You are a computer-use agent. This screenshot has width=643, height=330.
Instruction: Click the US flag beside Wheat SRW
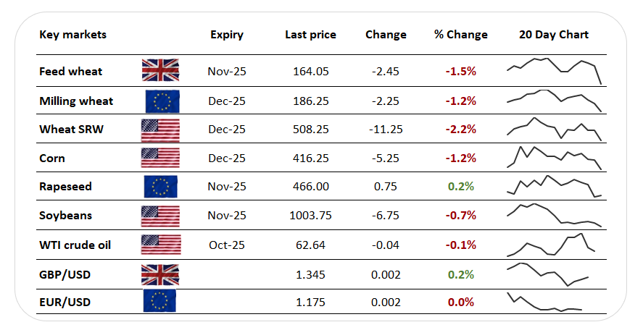point(160,130)
